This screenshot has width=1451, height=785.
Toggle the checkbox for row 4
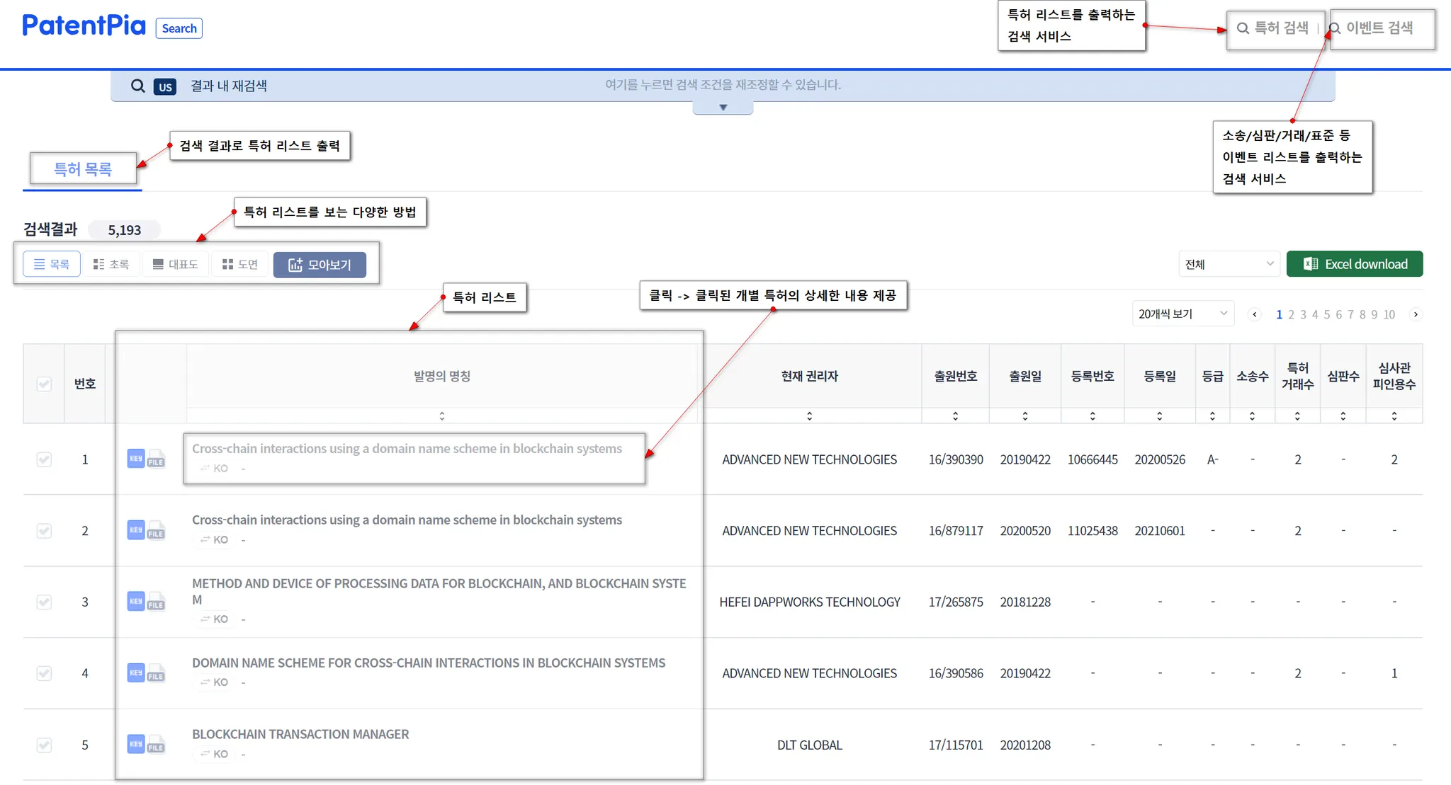[x=44, y=673]
